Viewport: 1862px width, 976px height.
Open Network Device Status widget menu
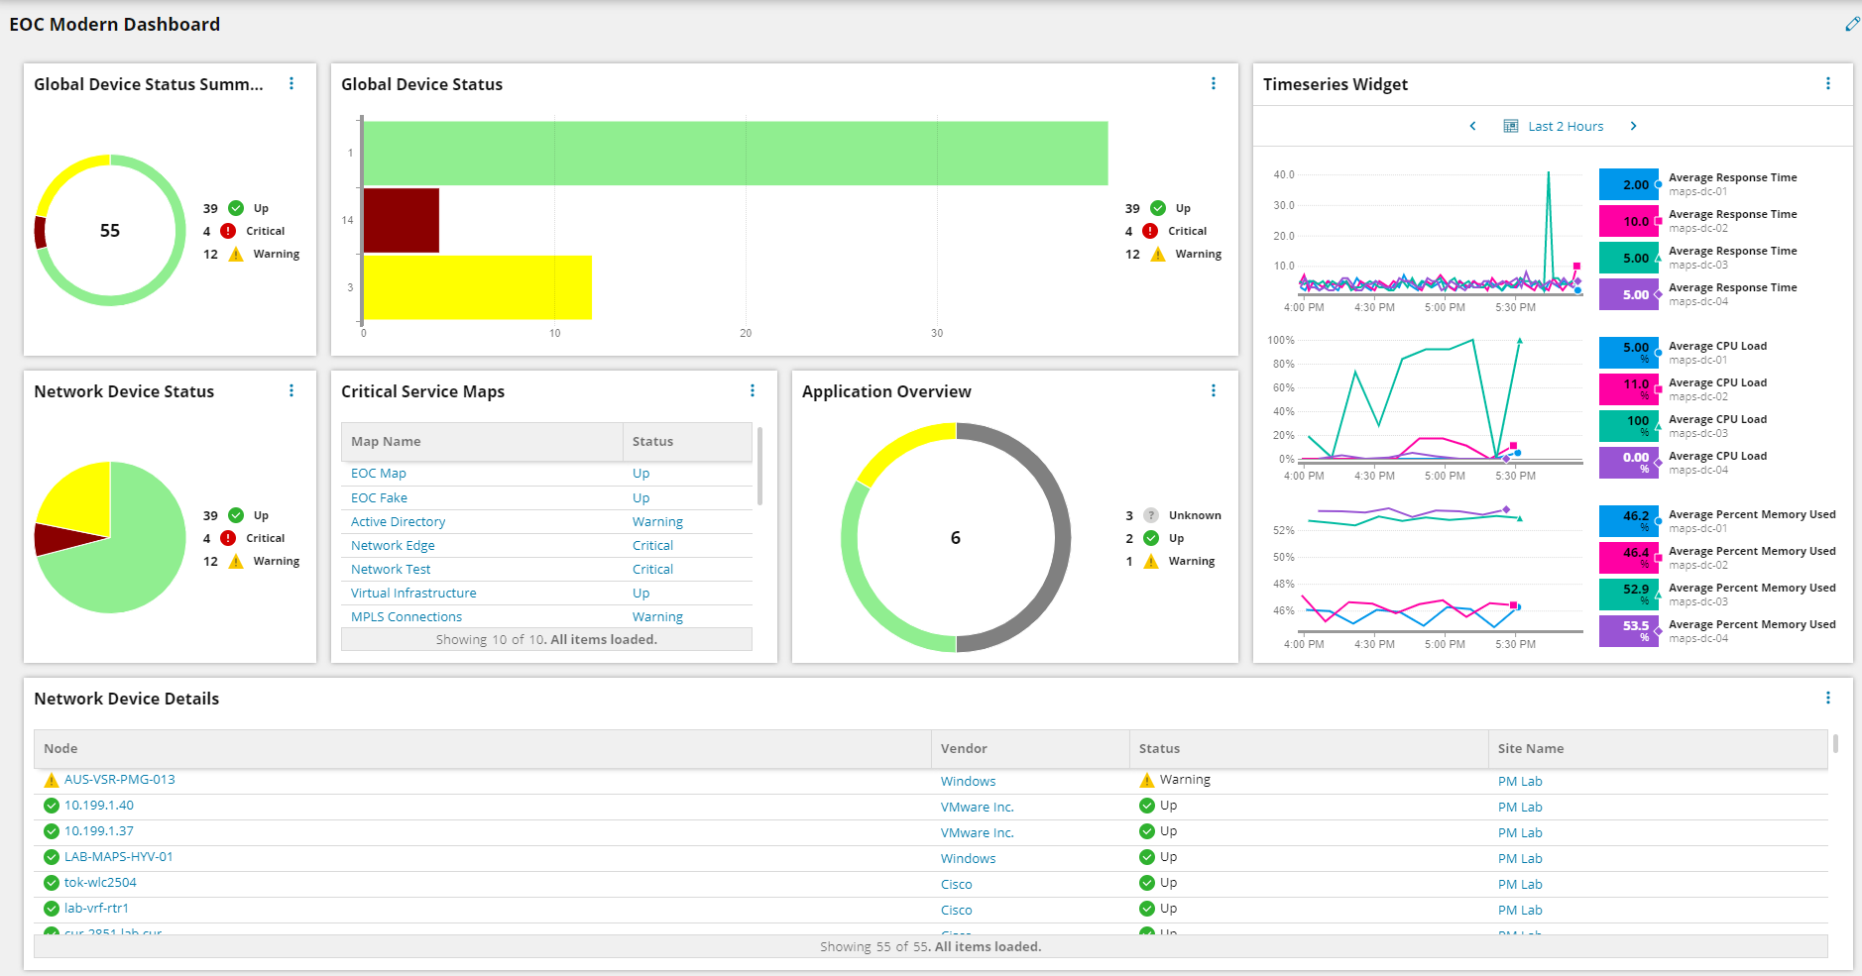(291, 391)
